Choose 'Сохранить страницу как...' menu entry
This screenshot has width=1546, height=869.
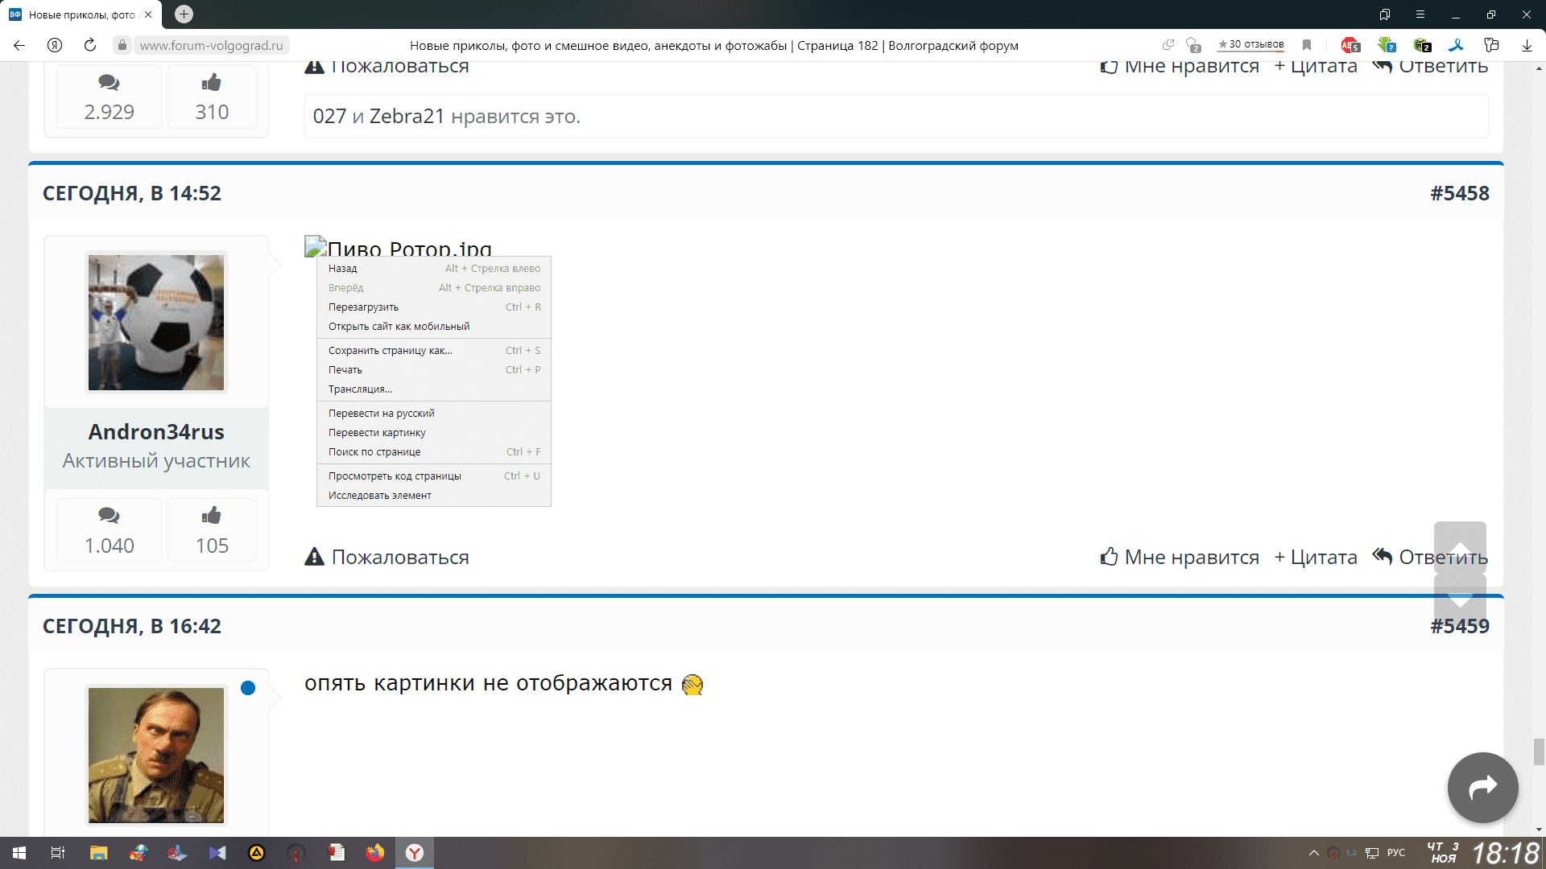click(x=390, y=351)
